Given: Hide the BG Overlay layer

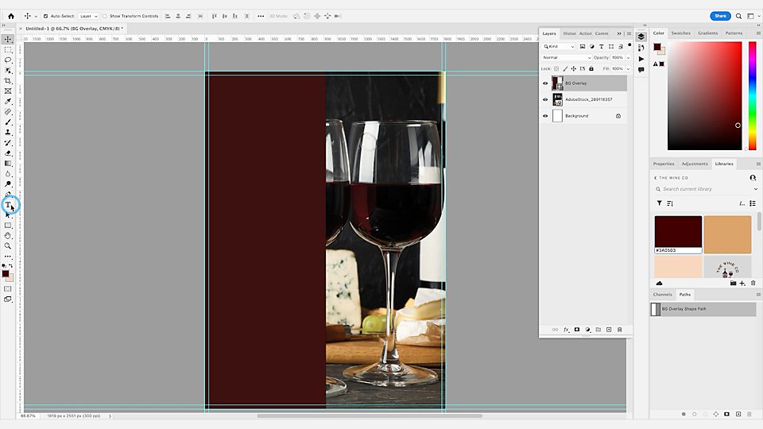Looking at the screenshot, I should (x=545, y=83).
